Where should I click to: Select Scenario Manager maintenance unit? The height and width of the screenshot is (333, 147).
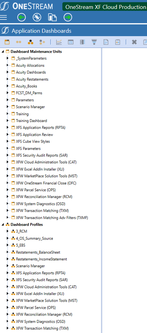tap(30, 107)
